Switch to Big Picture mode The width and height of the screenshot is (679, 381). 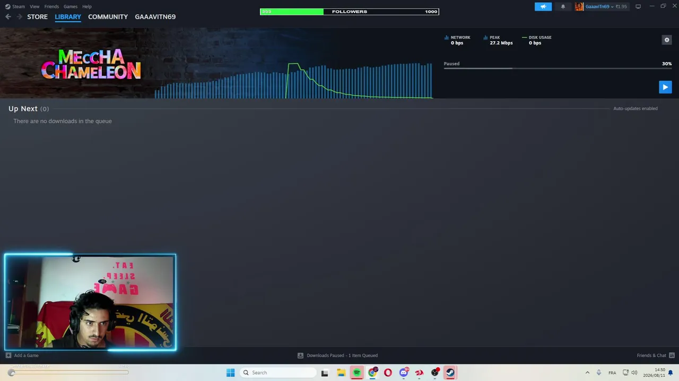coord(638,6)
